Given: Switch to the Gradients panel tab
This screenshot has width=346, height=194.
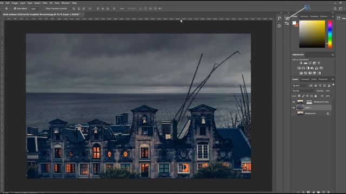Looking at the screenshot, I should 314,17.
